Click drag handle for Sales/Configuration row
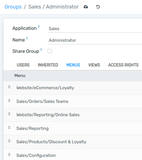Image resolution: width=142 pixels, height=160 pixels. 9,155
